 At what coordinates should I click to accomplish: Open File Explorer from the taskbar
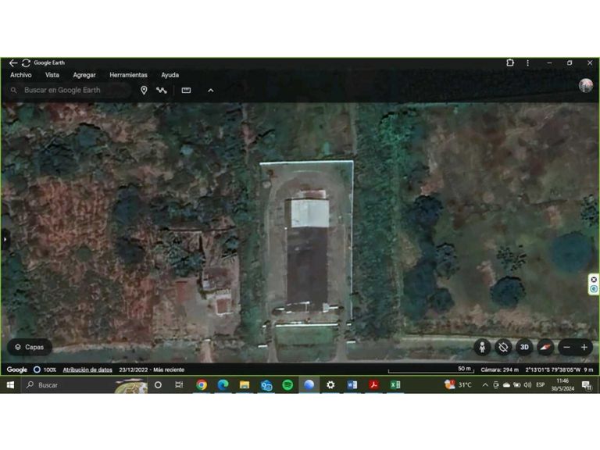[x=244, y=385]
